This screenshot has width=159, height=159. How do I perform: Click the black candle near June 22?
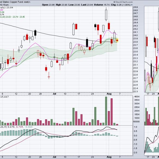click(35, 33)
